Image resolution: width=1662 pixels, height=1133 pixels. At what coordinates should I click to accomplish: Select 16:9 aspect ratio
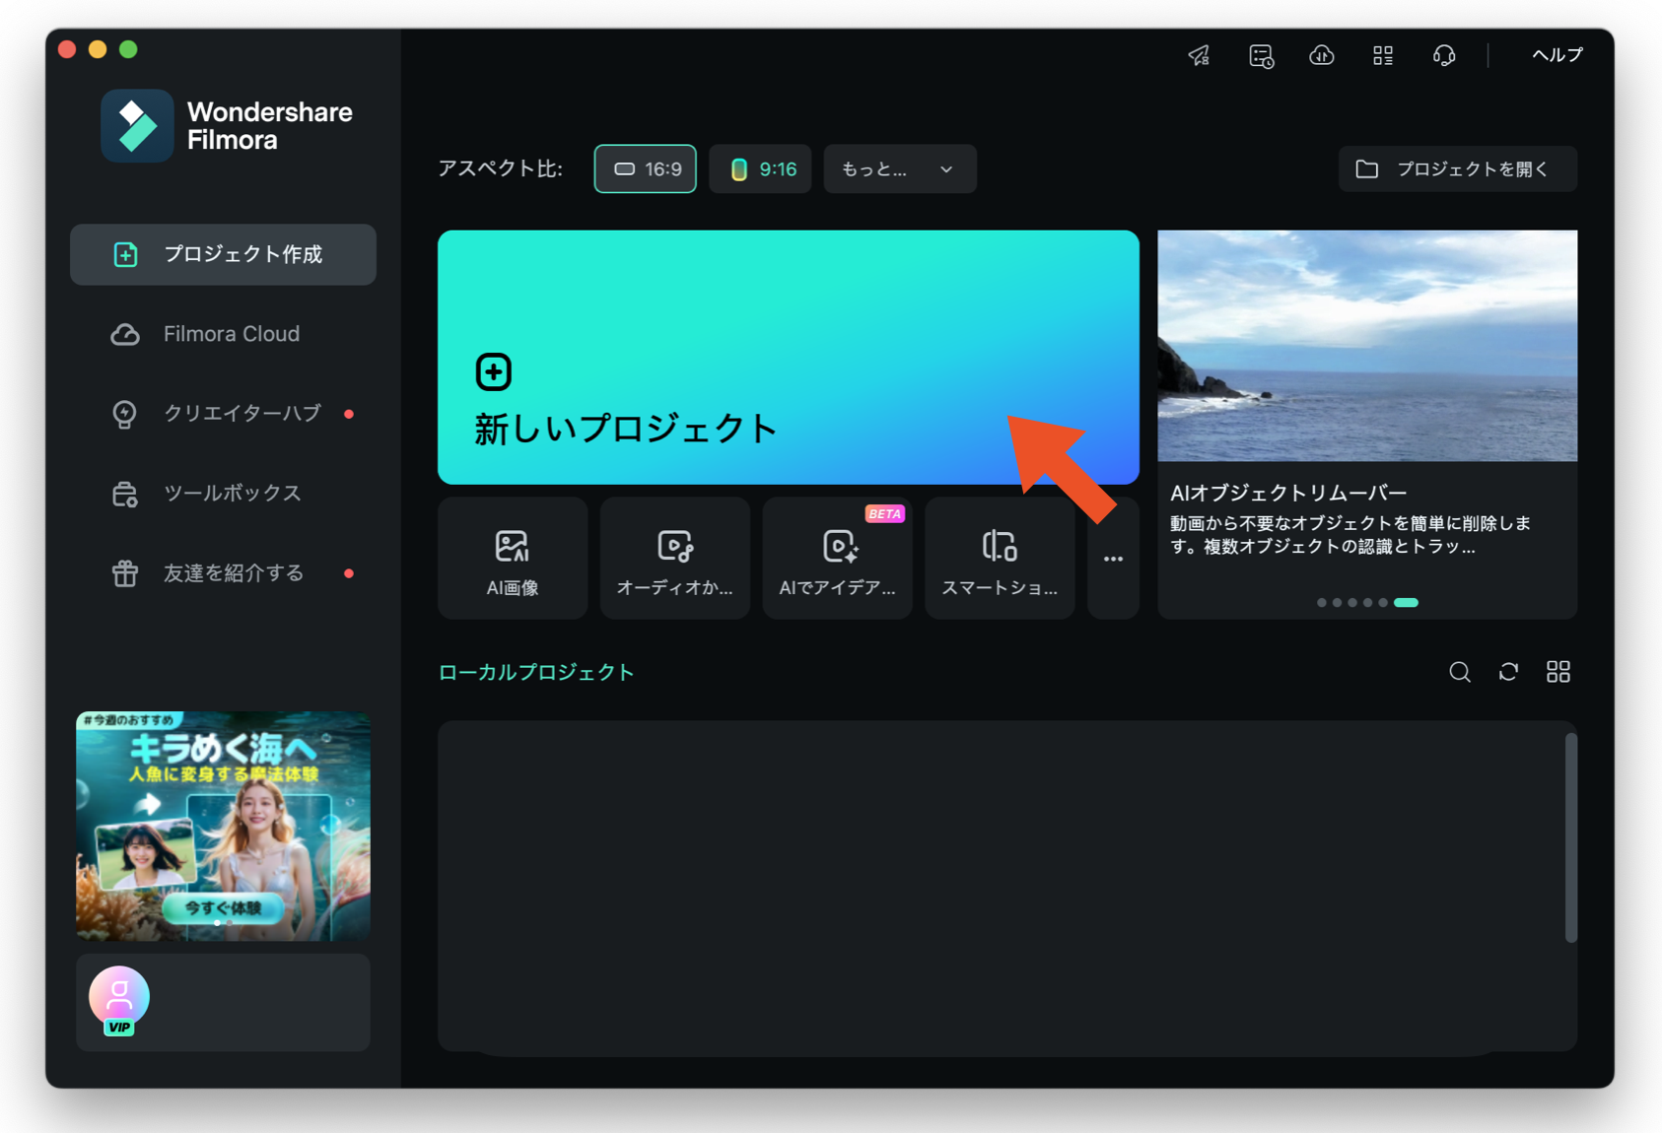click(646, 168)
